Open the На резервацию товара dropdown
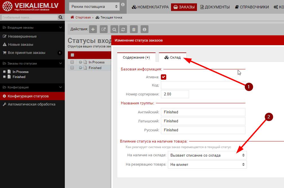 point(207,164)
